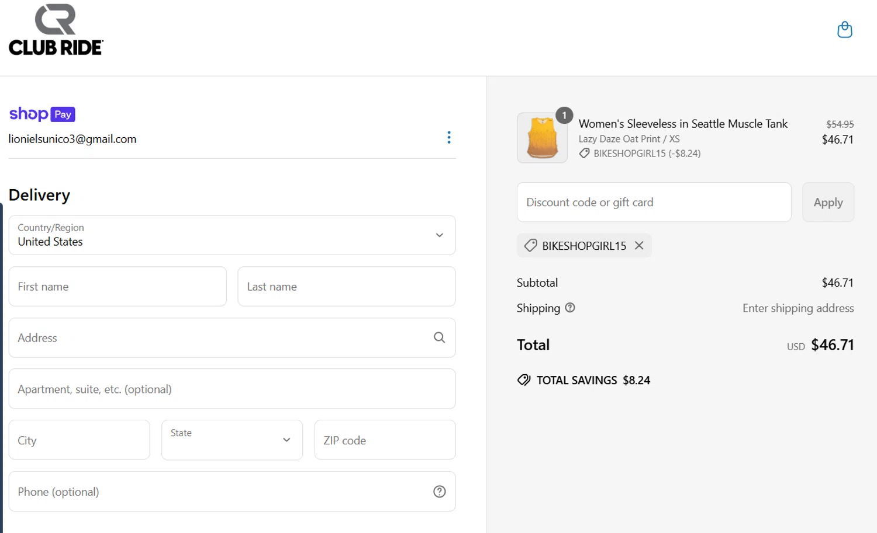Click the Shop Pay logo
877x533 pixels.
coord(42,114)
